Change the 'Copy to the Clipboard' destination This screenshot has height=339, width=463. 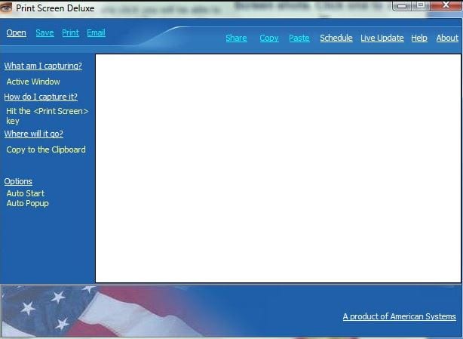pos(46,149)
